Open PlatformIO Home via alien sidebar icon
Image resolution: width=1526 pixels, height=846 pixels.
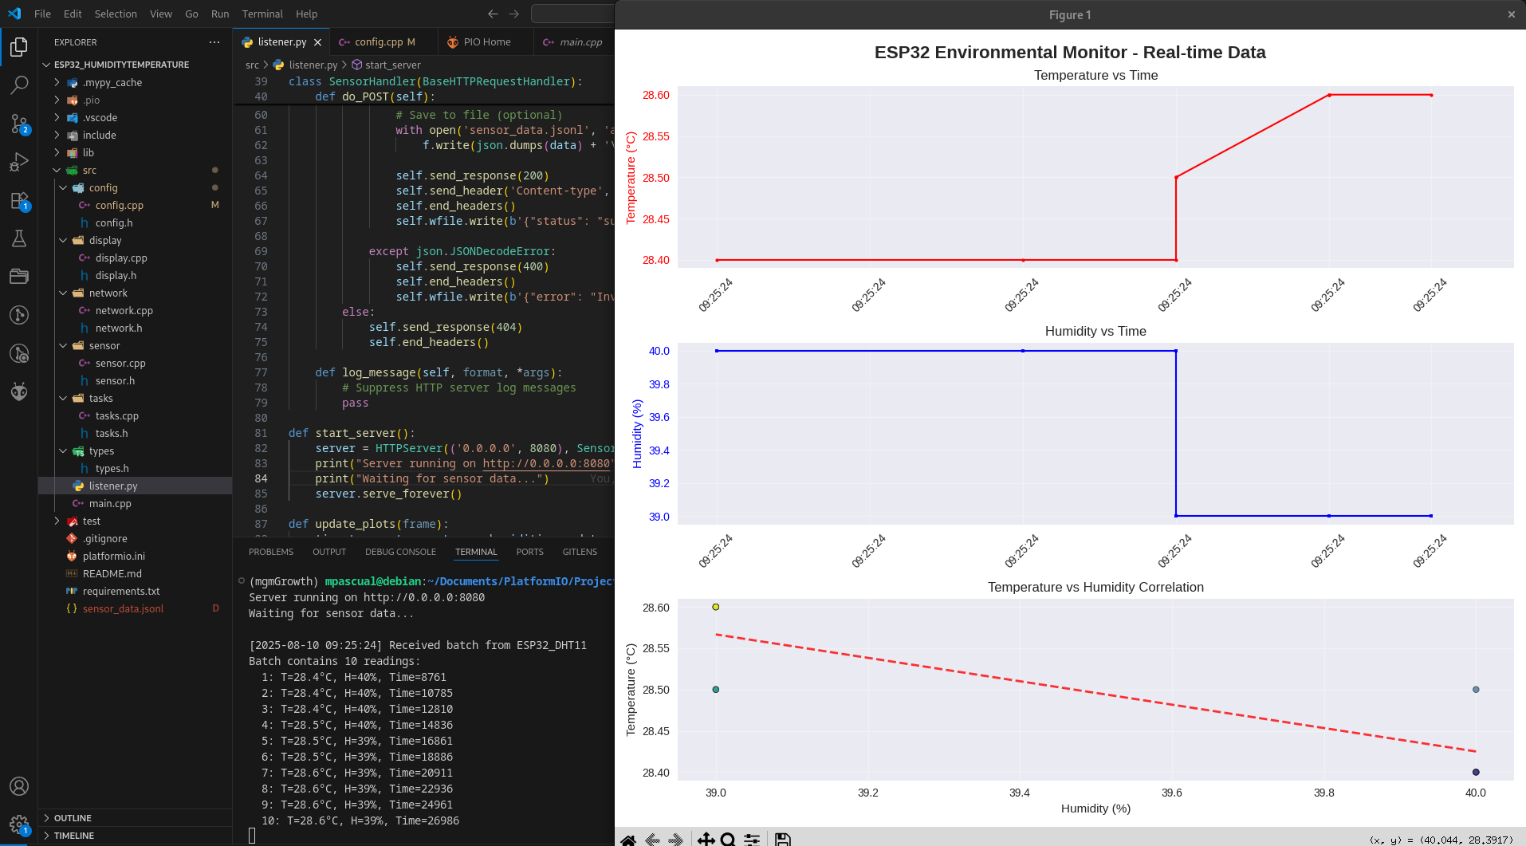(19, 392)
